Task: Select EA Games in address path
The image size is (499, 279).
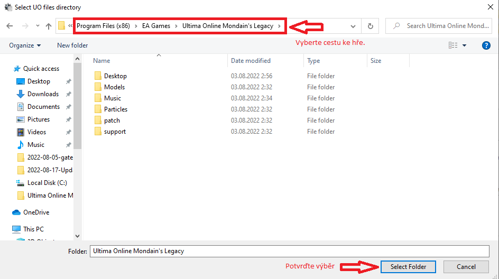Action: (156, 26)
